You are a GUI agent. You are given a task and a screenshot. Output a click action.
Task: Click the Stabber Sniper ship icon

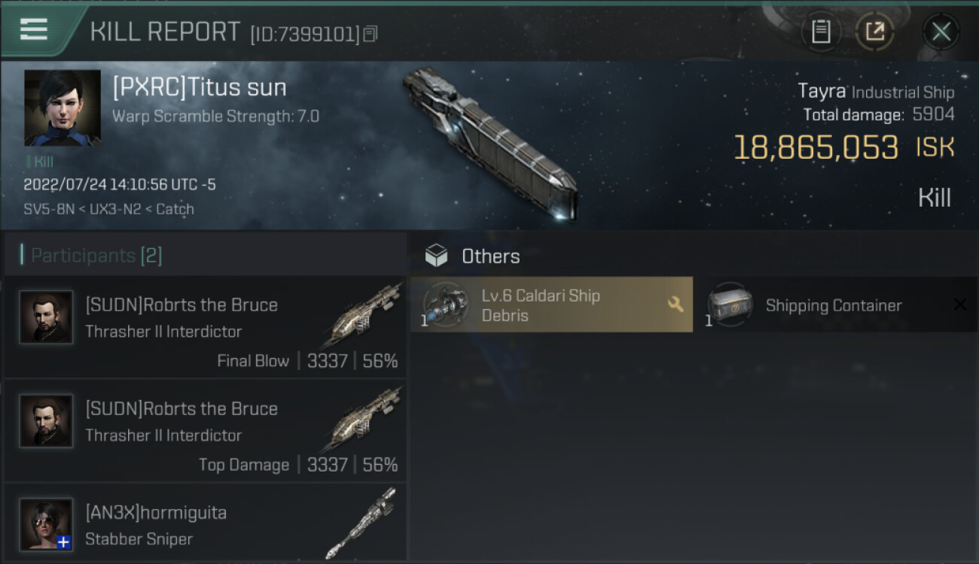coord(360,523)
